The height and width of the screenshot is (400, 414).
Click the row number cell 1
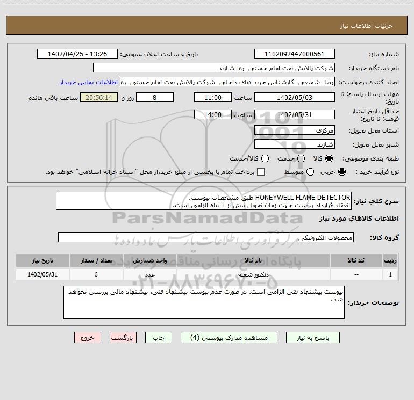point(390,274)
